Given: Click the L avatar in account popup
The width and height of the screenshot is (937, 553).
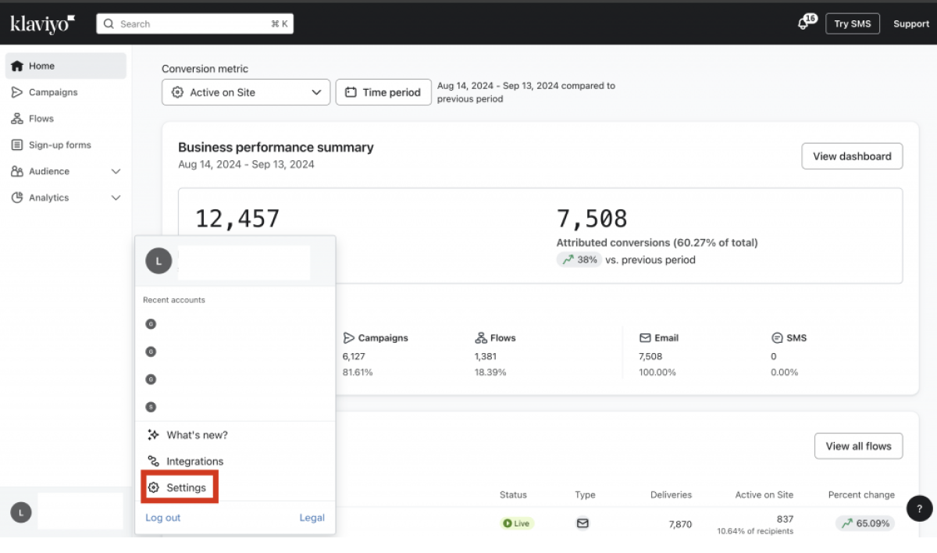Looking at the screenshot, I should [x=159, y=262].
